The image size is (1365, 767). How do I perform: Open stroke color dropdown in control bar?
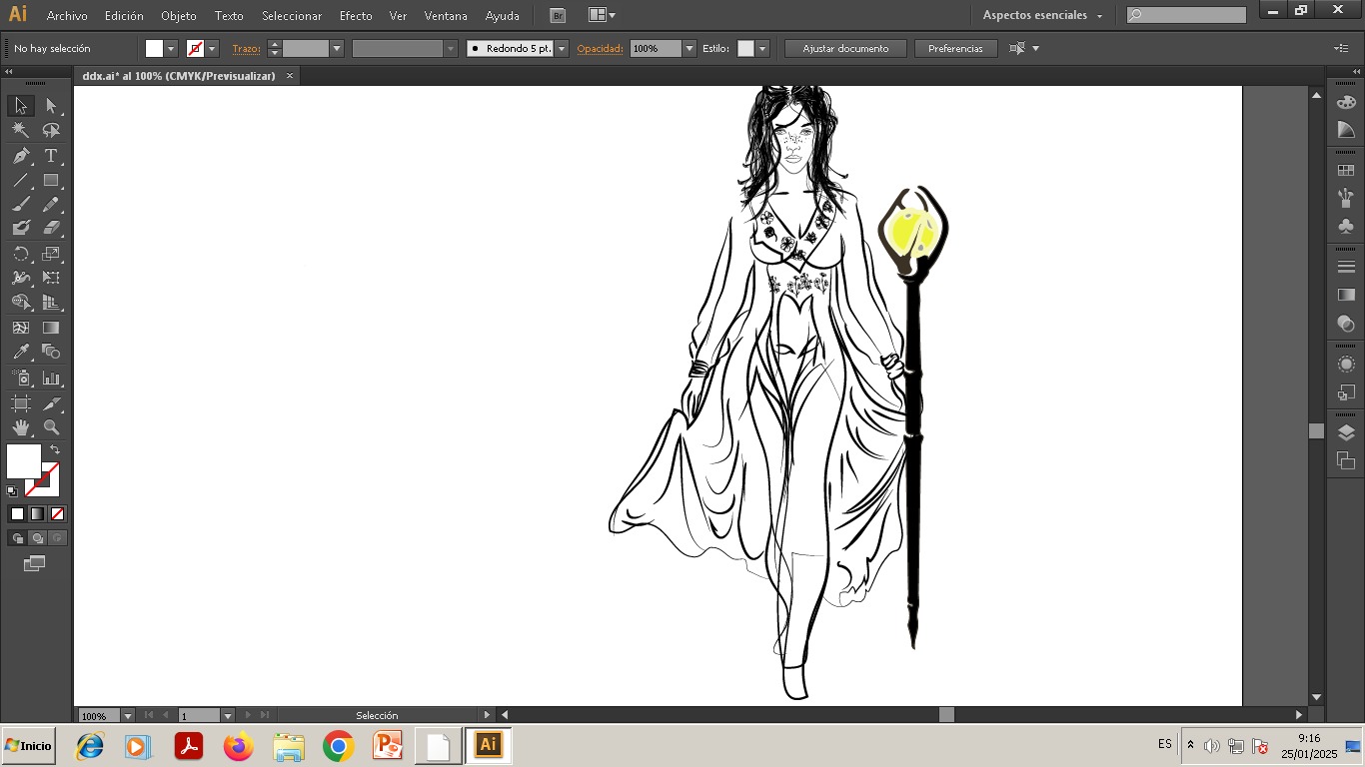coord(212,48)
